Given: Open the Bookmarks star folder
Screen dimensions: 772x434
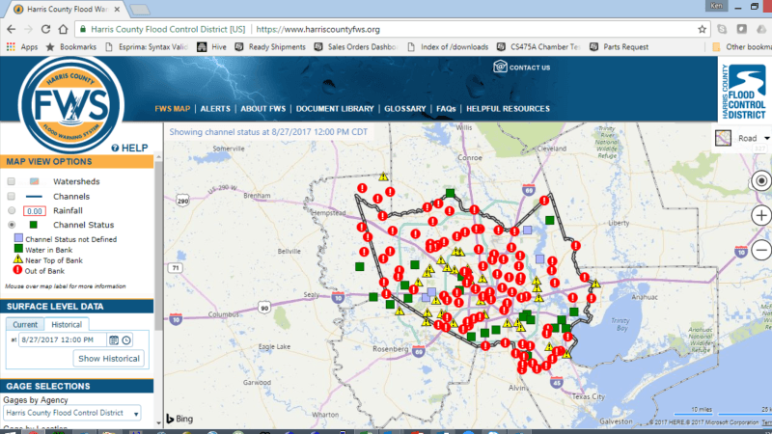Looking at the screenshot, I should (x=70, y=46).
